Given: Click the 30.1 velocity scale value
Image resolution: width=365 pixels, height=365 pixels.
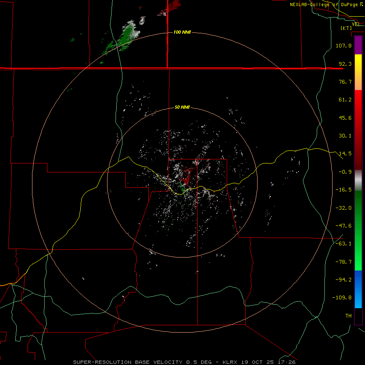Looking at the screenshot, I should coord(345,136).
